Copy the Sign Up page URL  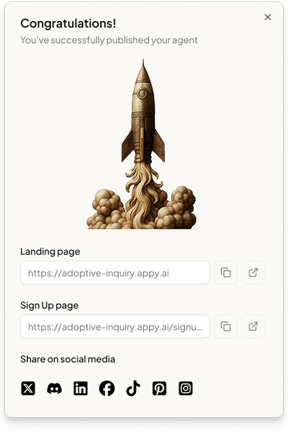click(x=225, y=326)
